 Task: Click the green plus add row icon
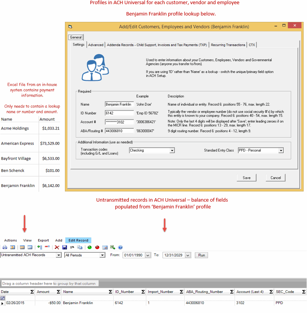pyautogui.click(x=40, y=247)
